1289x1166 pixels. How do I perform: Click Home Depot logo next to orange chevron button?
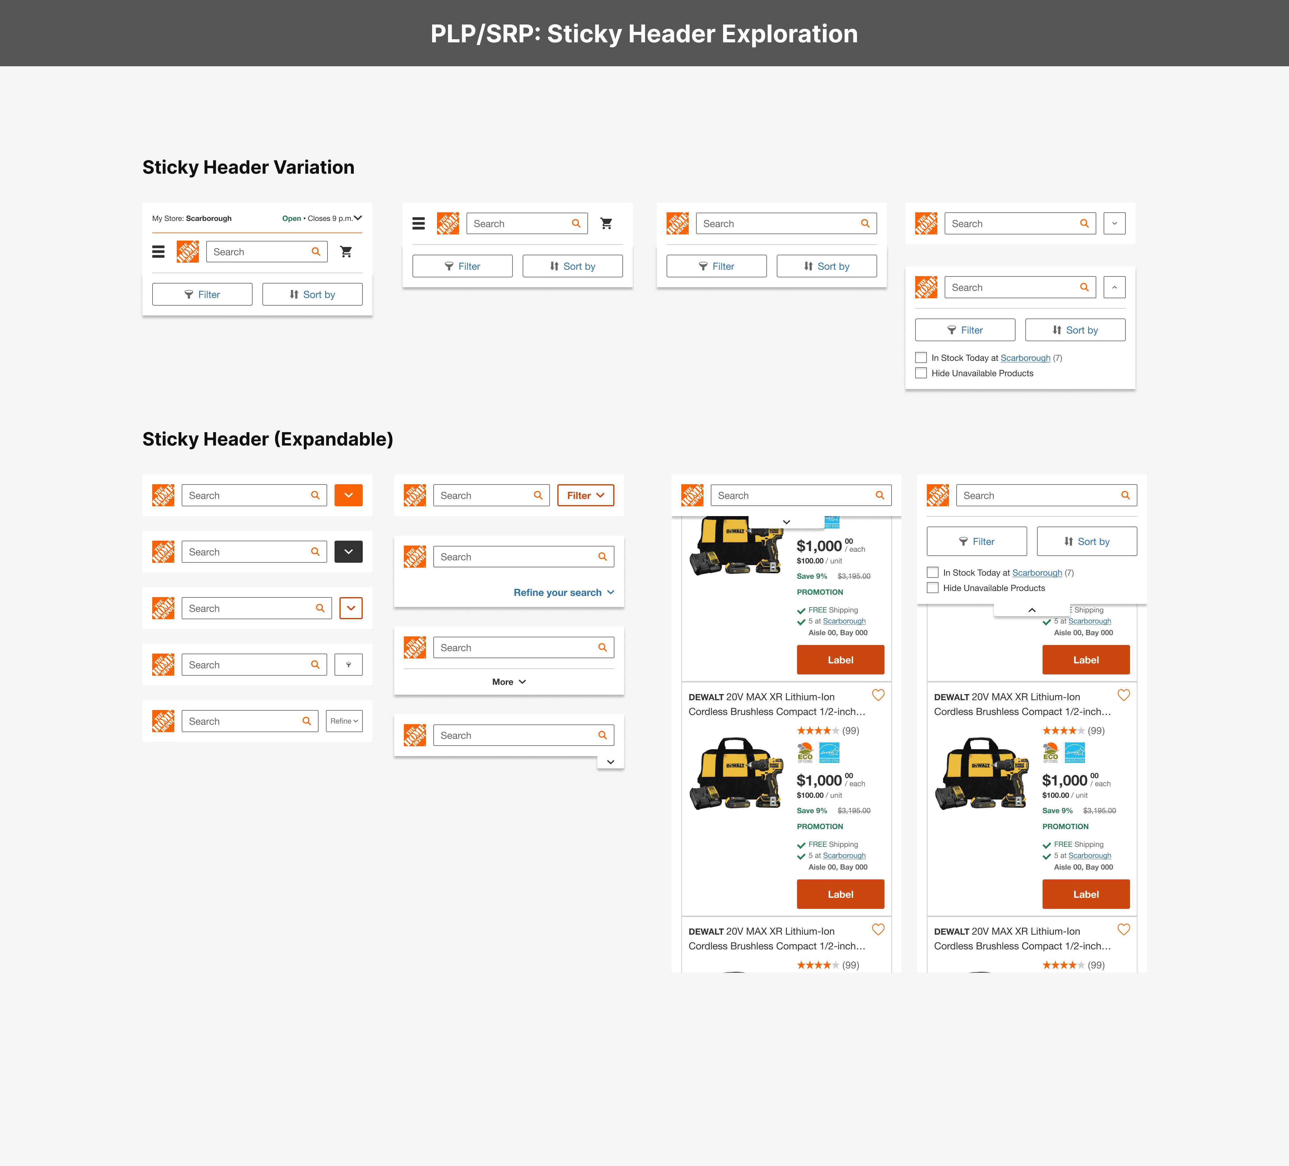tap(163, 496)
